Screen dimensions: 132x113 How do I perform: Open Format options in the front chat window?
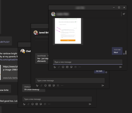pyautogui.click(x=55, y=67)
